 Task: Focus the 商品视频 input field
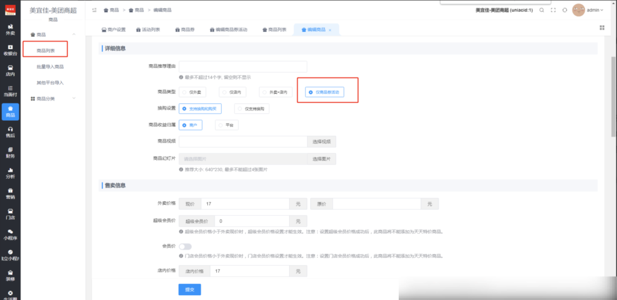pyautogui.click(x=243, y=142)
